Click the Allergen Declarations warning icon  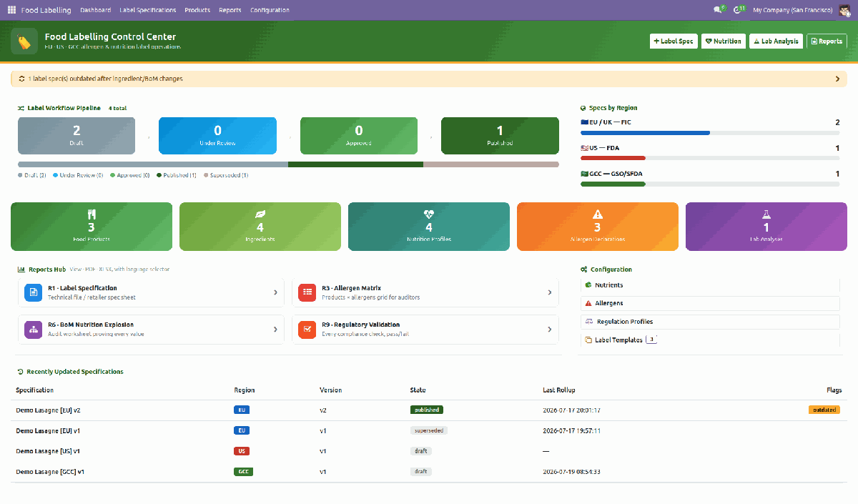coord(598,214)
